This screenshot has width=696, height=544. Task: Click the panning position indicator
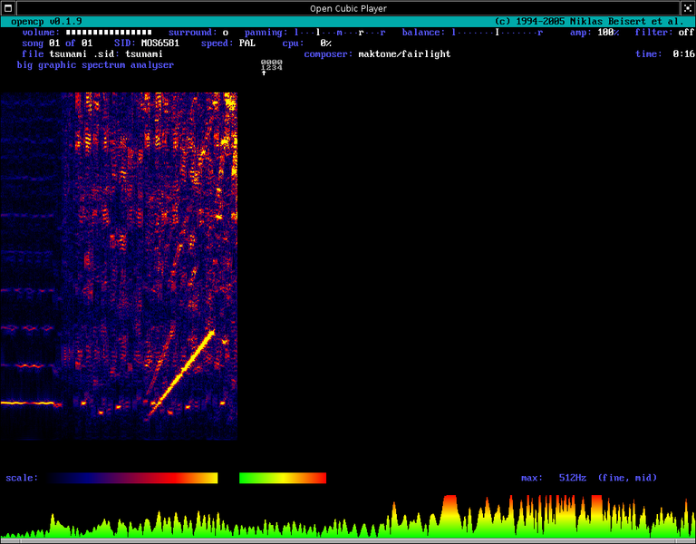point(340,33)
